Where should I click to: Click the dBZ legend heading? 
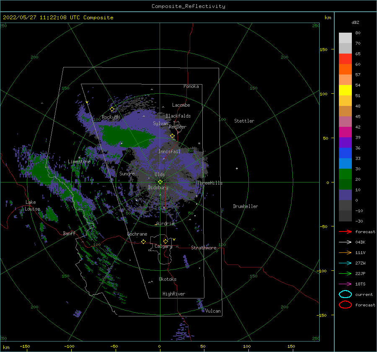pyautogui.click(x=355, y=23)
